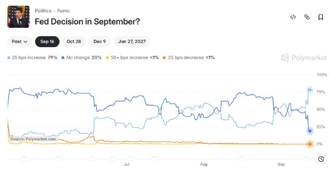330x171 pixels.
Task: Toggle the 25 bps decrease legend dot
Action: (x=164, y=58)
